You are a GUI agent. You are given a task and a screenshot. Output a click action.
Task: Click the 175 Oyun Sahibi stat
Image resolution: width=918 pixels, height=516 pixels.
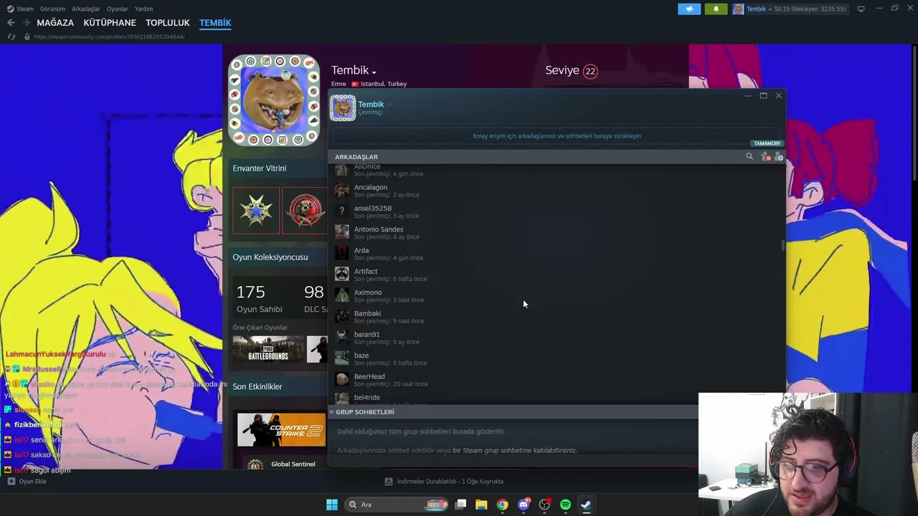pos(259,299)
